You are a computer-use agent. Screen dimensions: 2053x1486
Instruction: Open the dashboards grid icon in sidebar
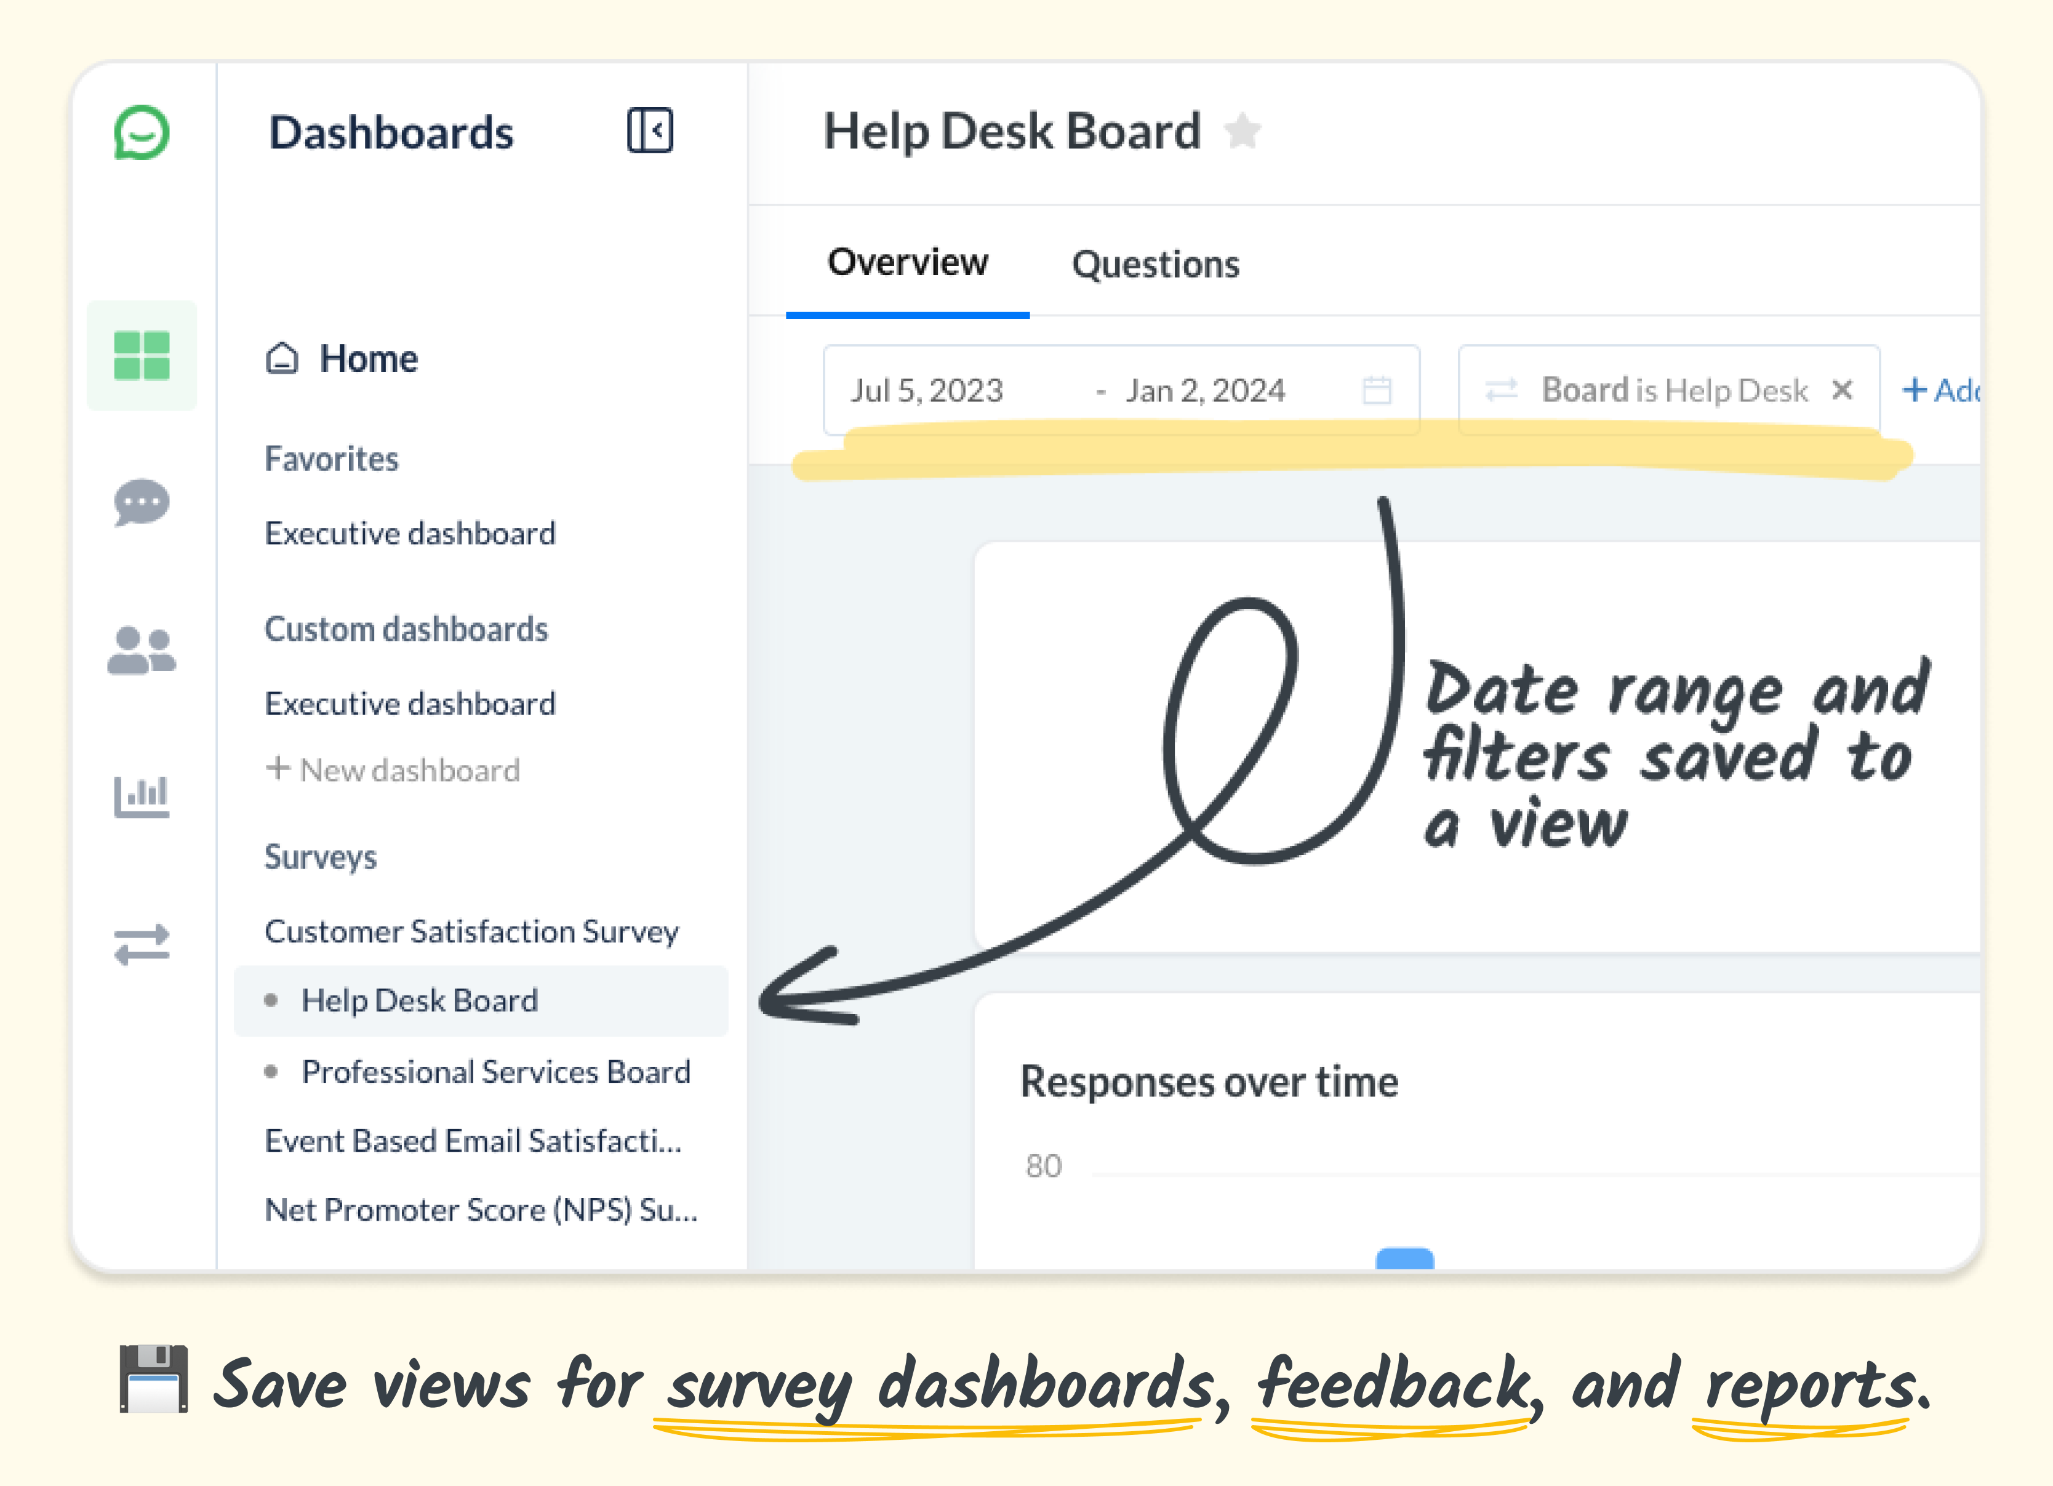click(x=142, y=355)
